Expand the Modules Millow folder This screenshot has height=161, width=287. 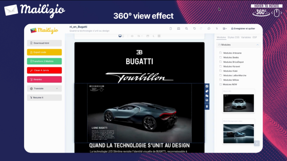tap(229, 80)
